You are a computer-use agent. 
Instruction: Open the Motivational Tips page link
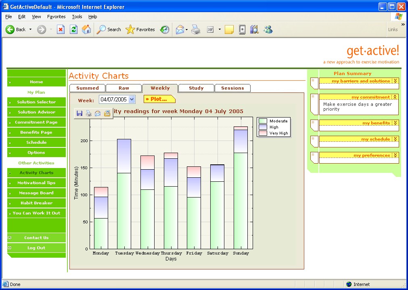(x=36, y=183)
